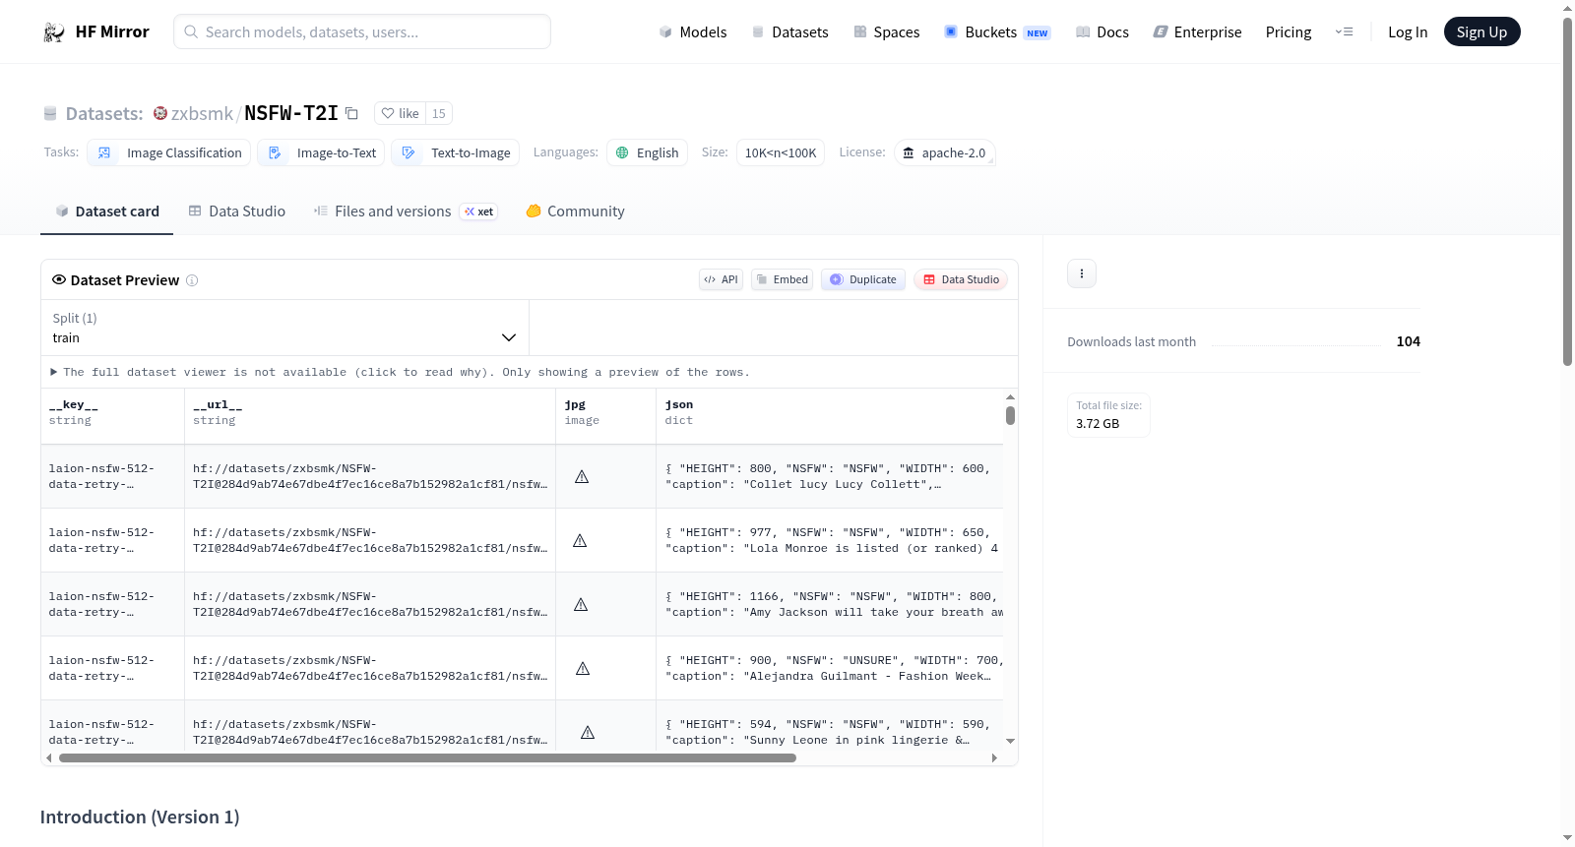Click the table scroll-down arrow
The image size is (1575, 847).
click(1010, 742)
